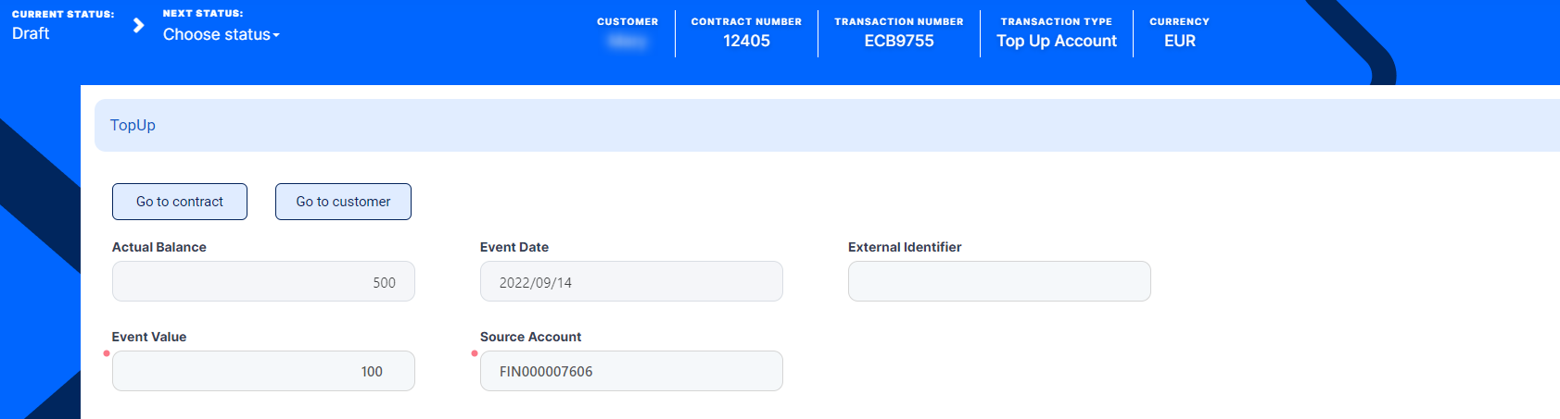Image resolution: width=1560 pixels, height=419 pixels.
Task: Click the arrow icon after Draft status
Action: tap(138, 25)
